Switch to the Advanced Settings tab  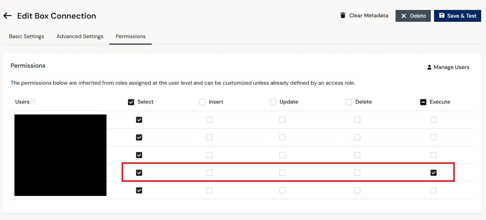[x=80, y=36]
